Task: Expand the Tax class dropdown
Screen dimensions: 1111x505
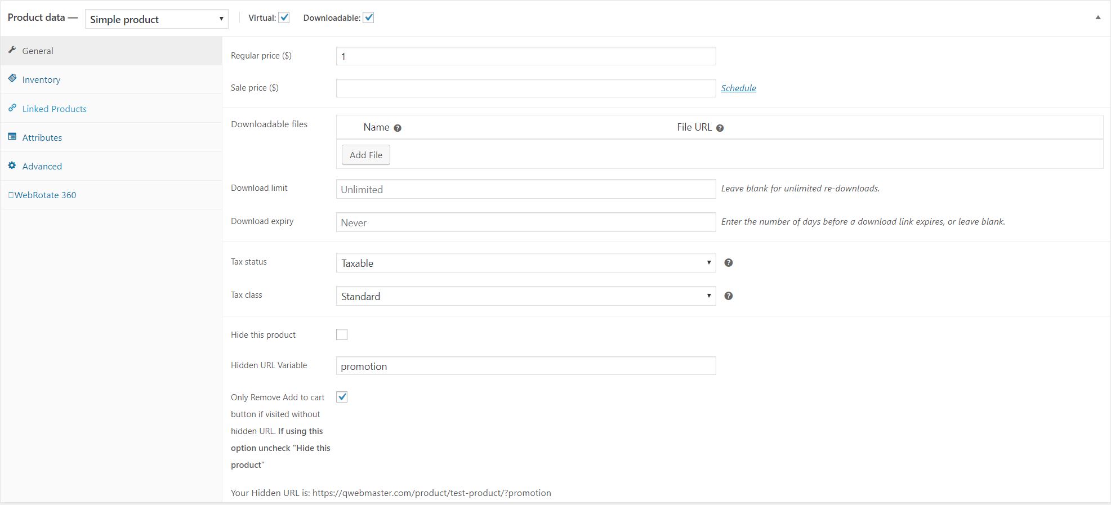Action: [525, 296]
